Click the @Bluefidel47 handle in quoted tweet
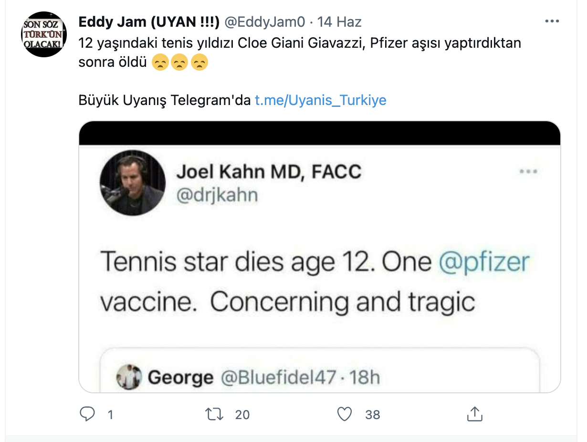The width and height of the screenshot is (587, 442). (x=278, y=378)
